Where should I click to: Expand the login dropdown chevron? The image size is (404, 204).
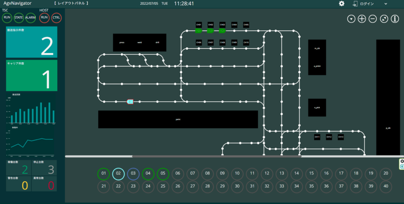[x=385, y=4]
